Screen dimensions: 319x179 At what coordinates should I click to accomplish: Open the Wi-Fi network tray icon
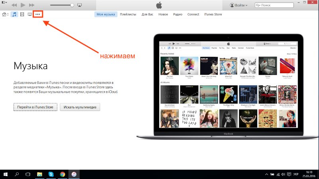(278, 174)
